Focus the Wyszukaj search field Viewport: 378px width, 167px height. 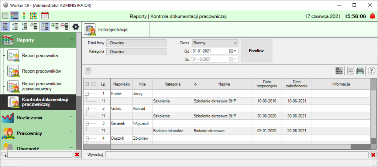237,155
